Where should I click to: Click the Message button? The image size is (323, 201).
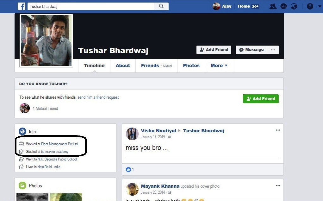251,50
